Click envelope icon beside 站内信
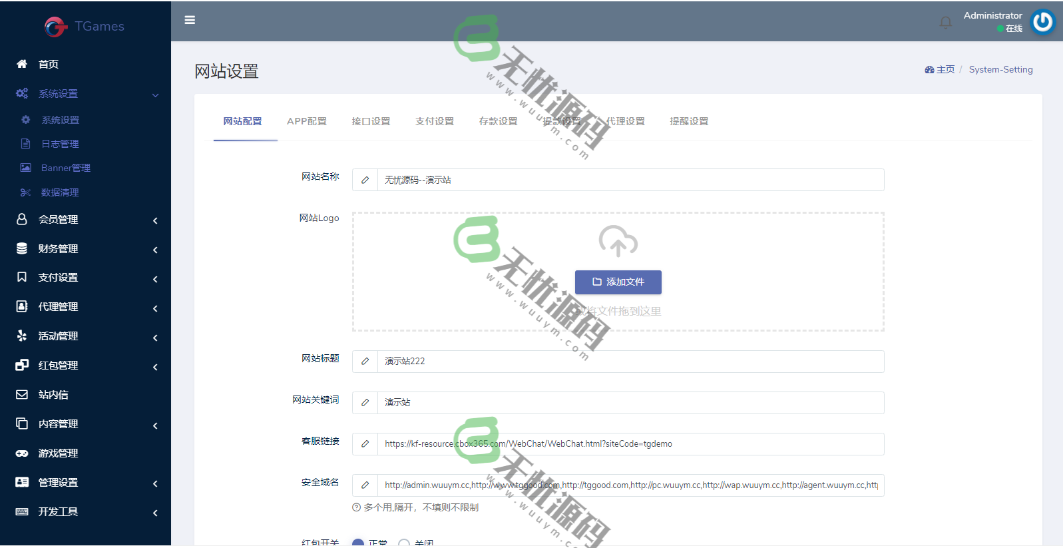The image size is (1063, 548). coord(22,394)
